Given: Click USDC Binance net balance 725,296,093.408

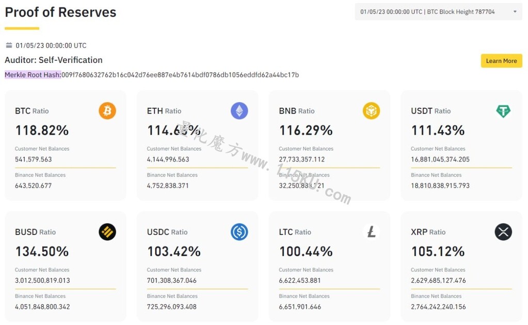Looking at the screenshot, I should pos(172,307).
